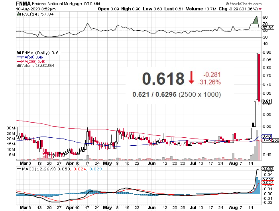The width and height of the screenshot is (279, 211).
Task: Click the May label on price chart date axis
Action: coord(108,163)
